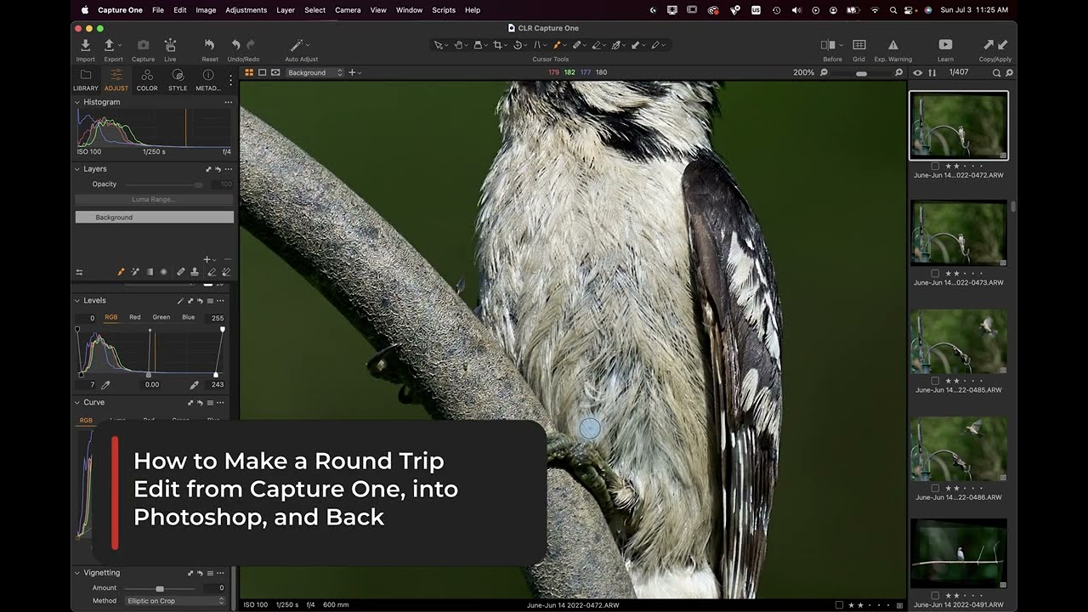This screenshot has width=1088, height=612.
Task: Open the Scripts menu
Action: pos(444,10)
